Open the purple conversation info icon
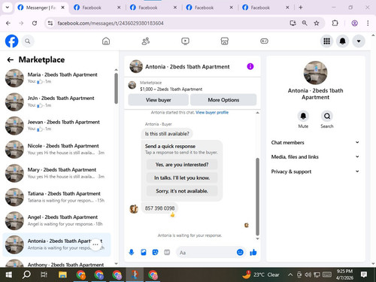This screenshot has width=376, height=282. (250, 66)
